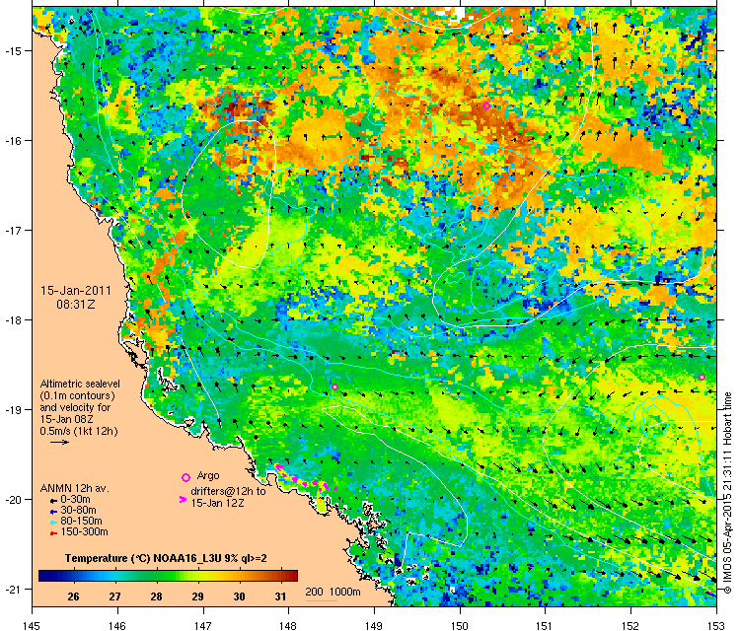This screenshot has width=740, height=631.
Task: Click the -15 latitude axis label
Action: tap(12, 50)
